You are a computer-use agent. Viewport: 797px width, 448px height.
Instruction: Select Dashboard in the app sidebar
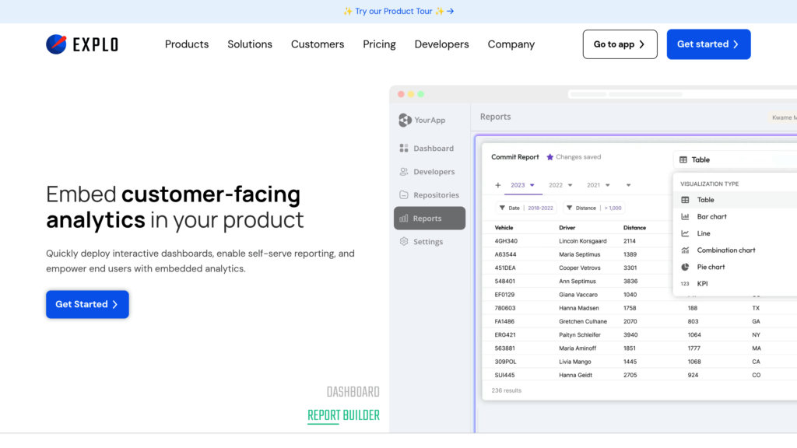pos(430,149)
